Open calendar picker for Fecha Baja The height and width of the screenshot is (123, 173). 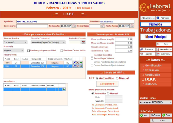[x=103, y=26]
